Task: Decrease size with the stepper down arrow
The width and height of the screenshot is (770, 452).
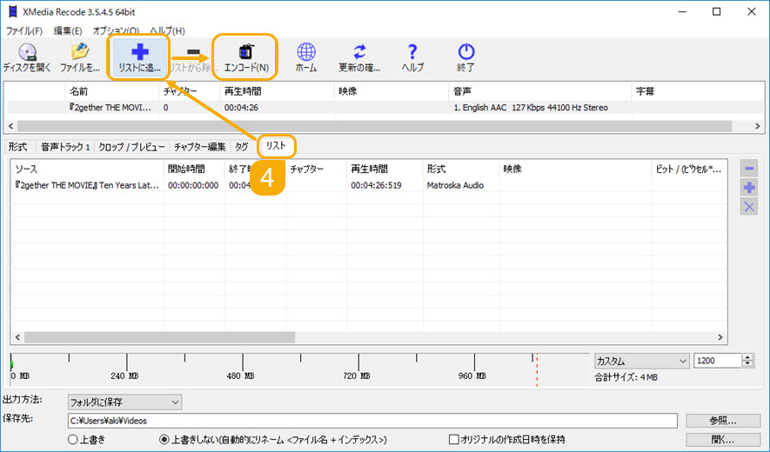Action: [747, 364]
